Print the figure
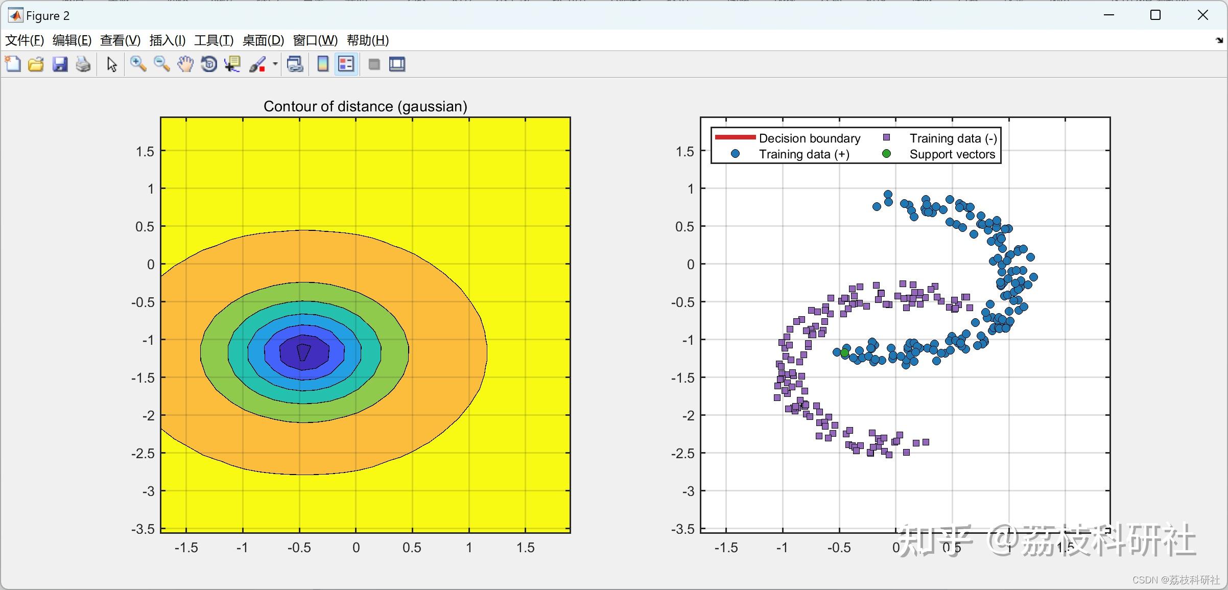The width and height of the screenshot is (1228, 590). [x=83, y=64]
